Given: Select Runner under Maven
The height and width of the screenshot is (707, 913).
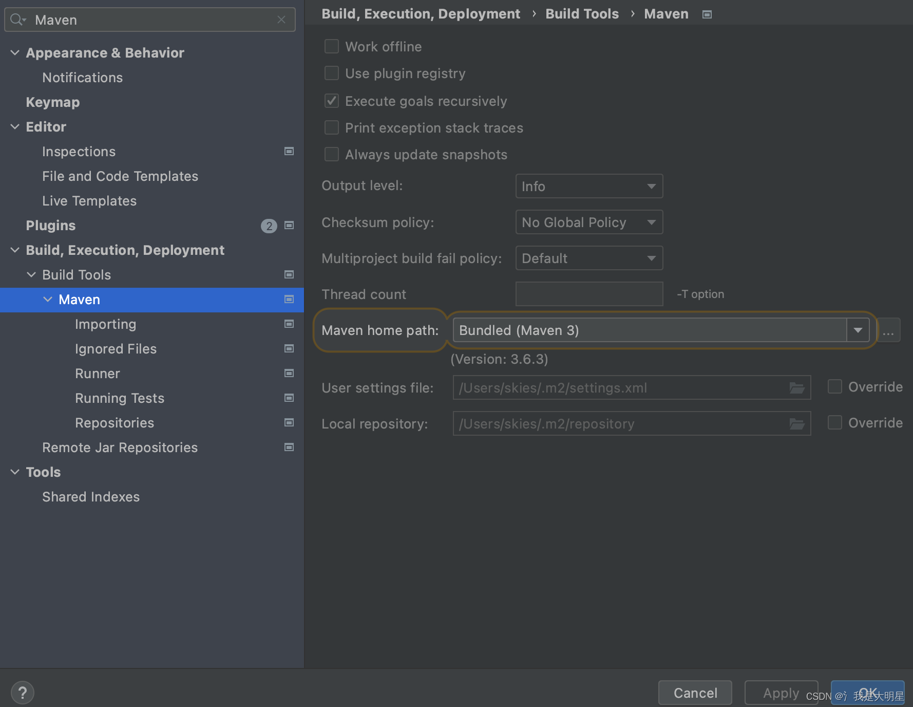Looking at the screenshot, I should 97,374.
